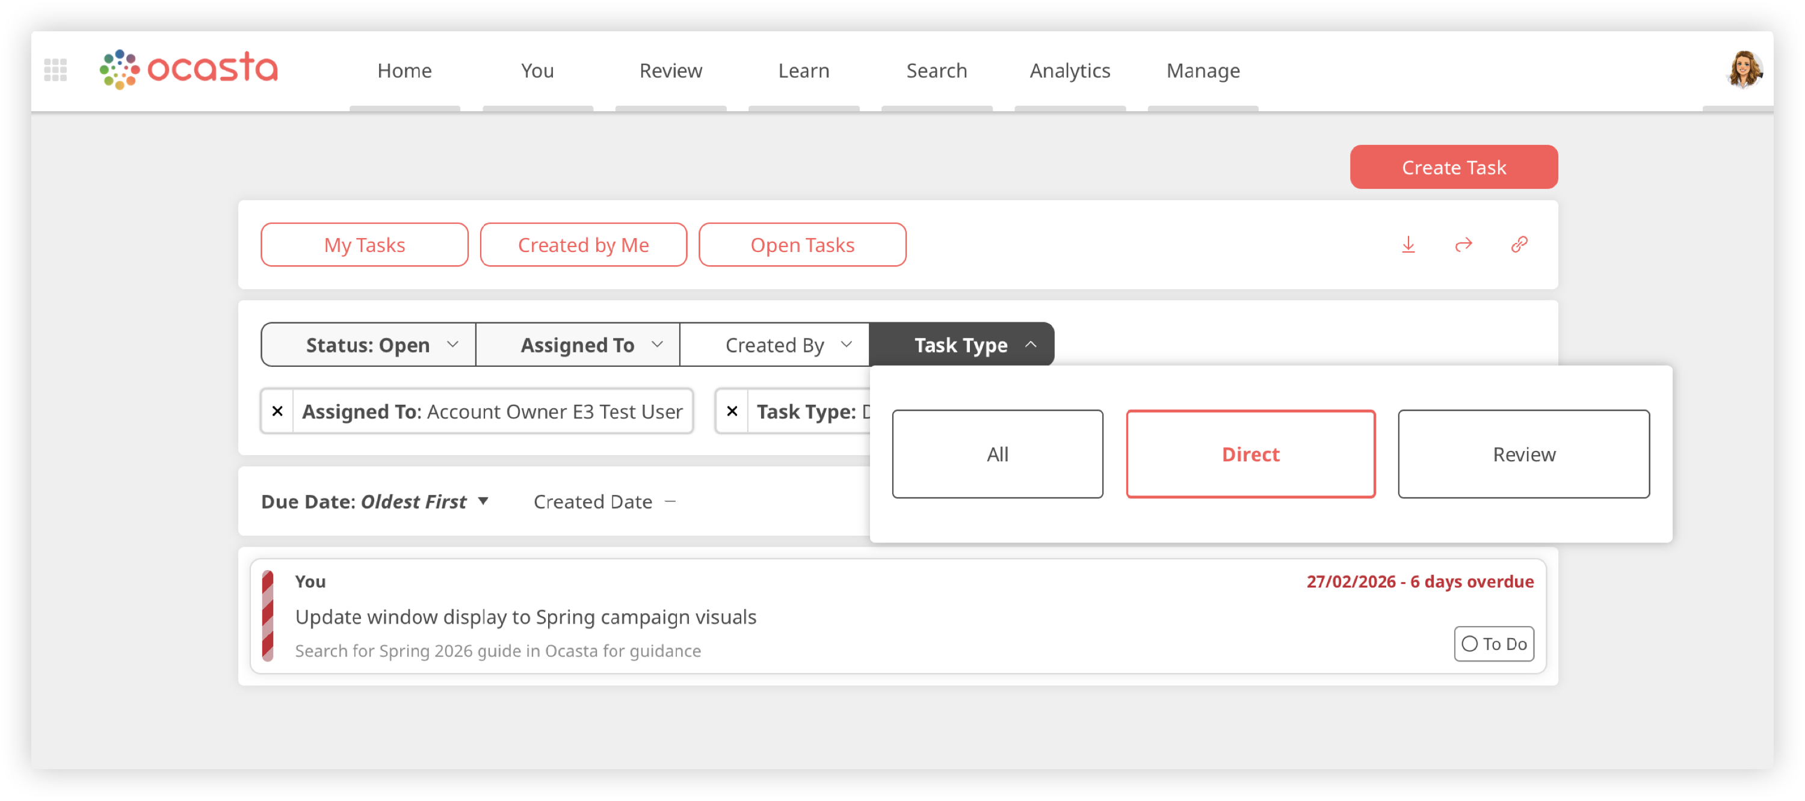Mark the task as To Do
The width and height of the screenshot is (1805, 801).
pos(1493,643)
